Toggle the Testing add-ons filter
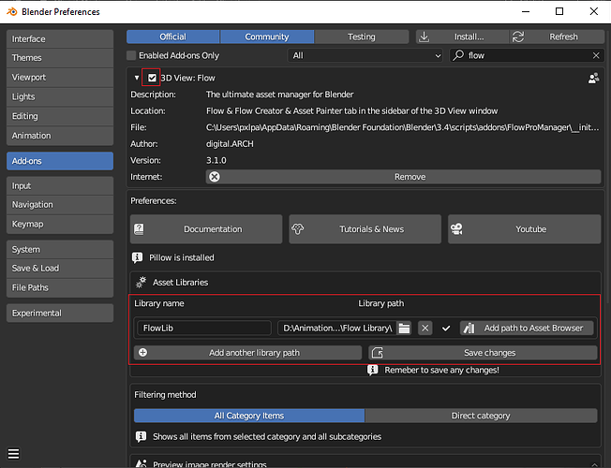611x468 pixels. tap(362, 37)
